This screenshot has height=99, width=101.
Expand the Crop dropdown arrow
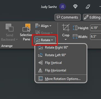coord(66,40)
